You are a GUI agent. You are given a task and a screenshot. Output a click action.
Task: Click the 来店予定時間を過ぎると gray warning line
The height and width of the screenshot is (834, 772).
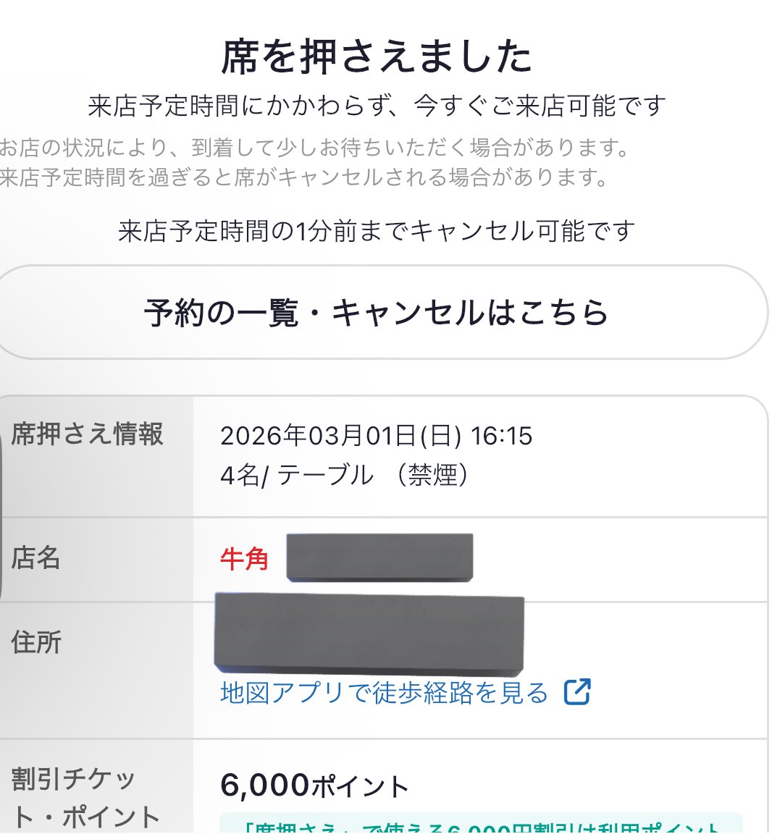pyautogui.click(x=304, y=177)
